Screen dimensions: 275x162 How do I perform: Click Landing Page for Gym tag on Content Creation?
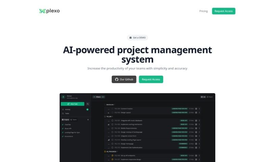point(180,109)
